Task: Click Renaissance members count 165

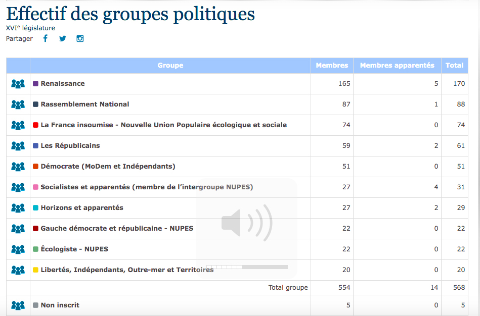Action: pos(344,83)
